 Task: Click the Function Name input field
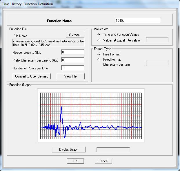(x=138, y=21)
